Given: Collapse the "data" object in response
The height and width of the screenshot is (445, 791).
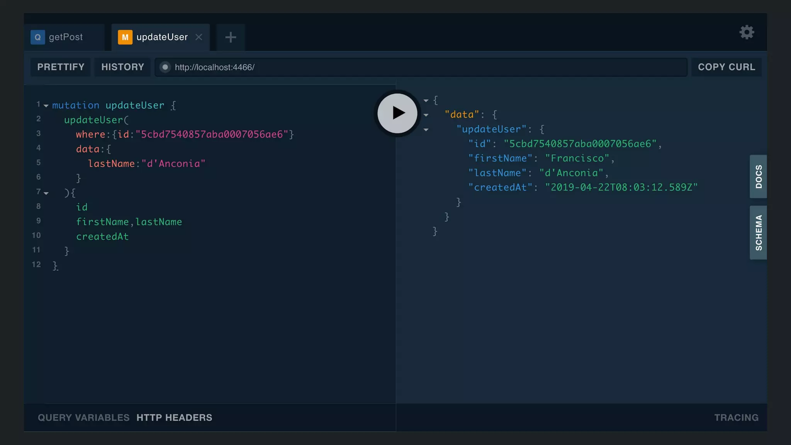Looking at the screenshot, I should 426,115.
